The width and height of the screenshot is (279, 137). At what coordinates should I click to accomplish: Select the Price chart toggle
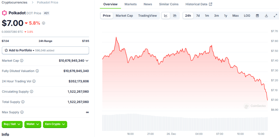coord(107,16)
